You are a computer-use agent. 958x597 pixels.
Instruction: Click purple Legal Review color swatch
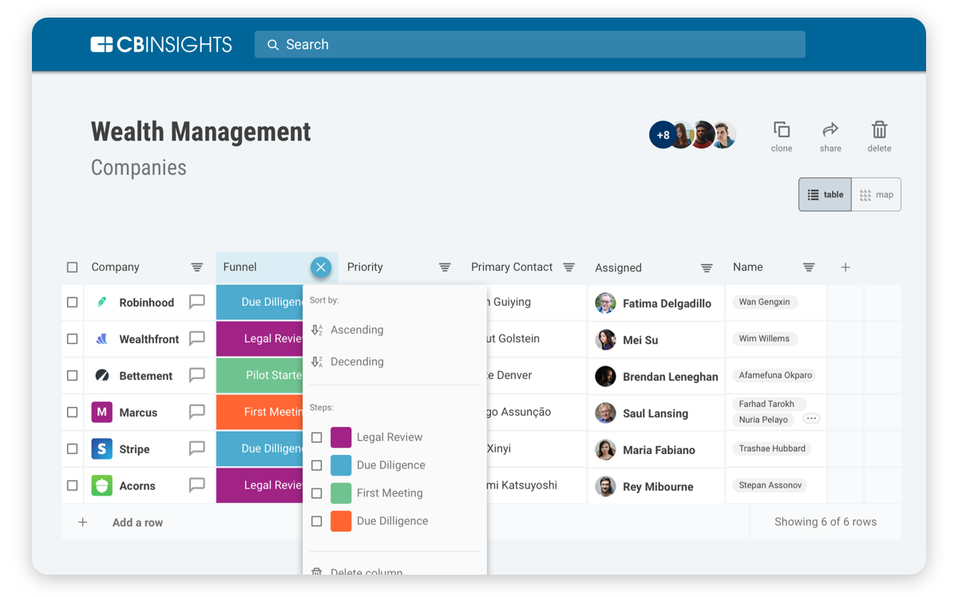click(341, 437)
